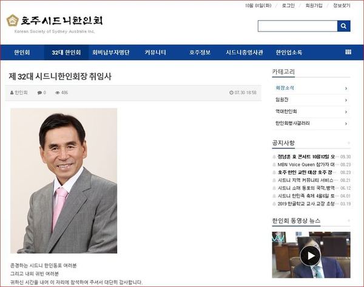Open notice 정남훈 효 콘서트 10월12일
Image resolution: width=364 pixels, height=287 pixels.
pyautogui.click(x=306, y=157)
